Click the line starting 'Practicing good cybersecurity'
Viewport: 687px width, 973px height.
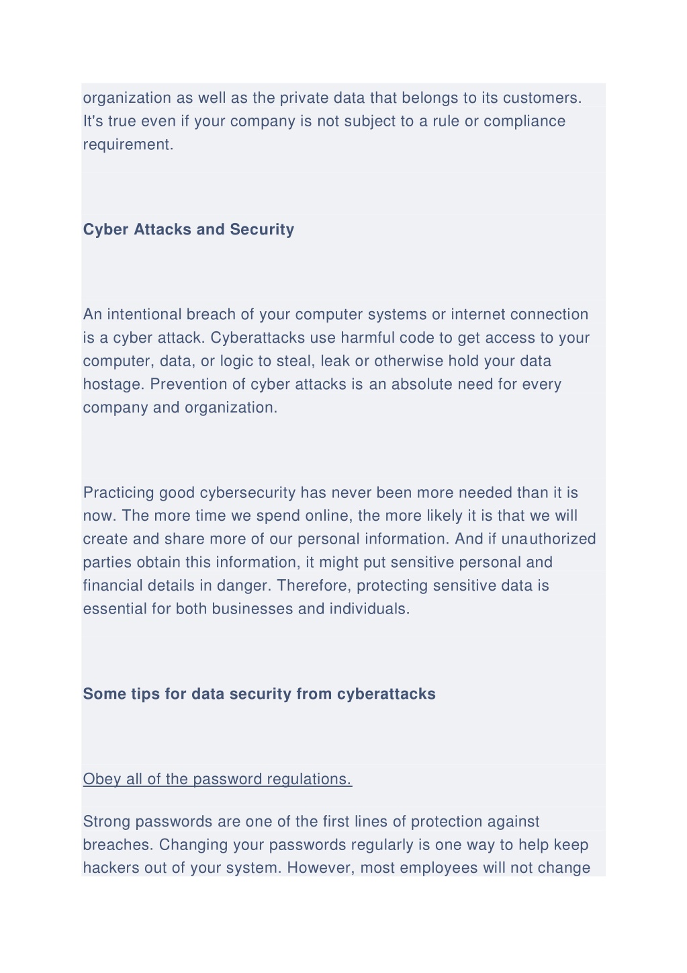click(330, 493)
